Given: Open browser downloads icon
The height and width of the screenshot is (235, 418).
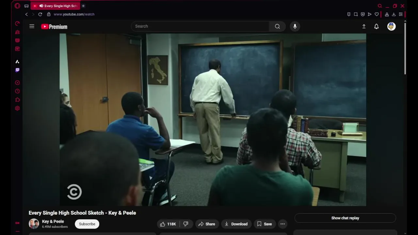Looking at the screenshot, I should [394, 14].
